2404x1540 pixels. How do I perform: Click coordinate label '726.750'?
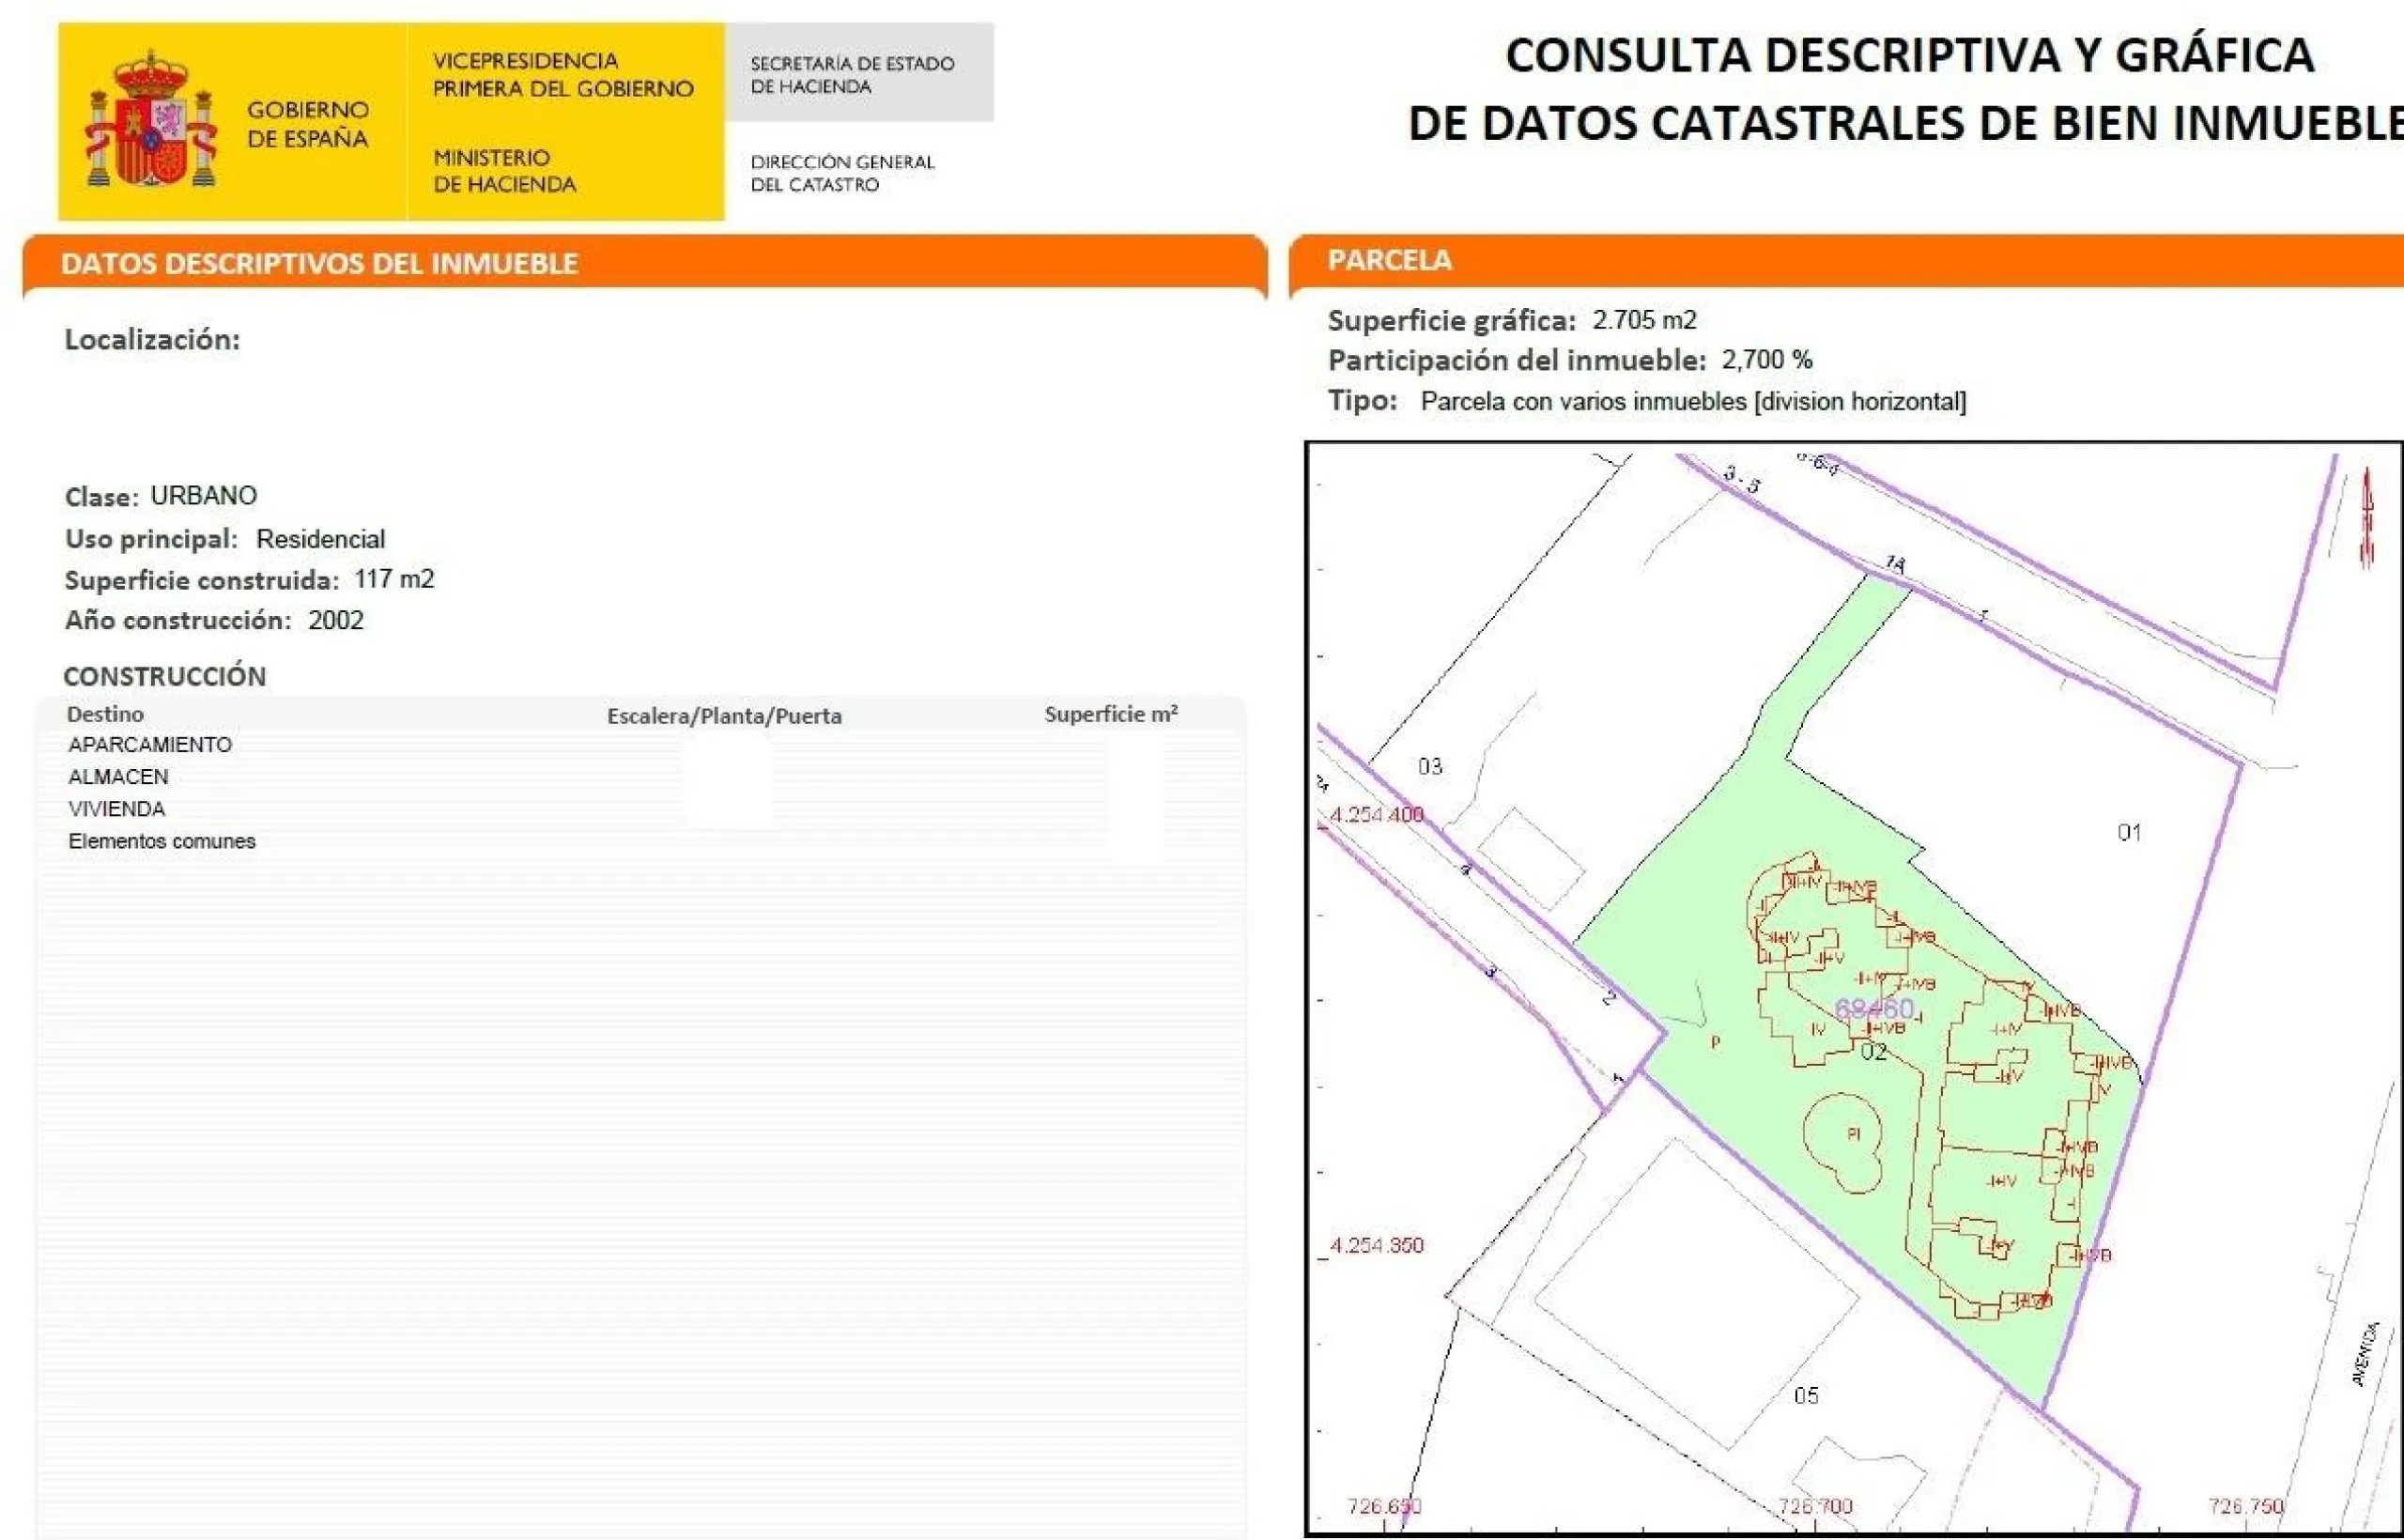[2246, 1506]
